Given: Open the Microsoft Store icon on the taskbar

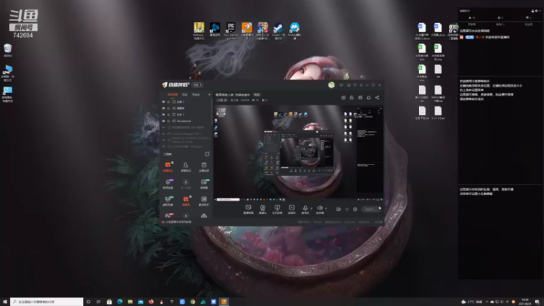Looking at the screenshot, I should pos(109,302).
